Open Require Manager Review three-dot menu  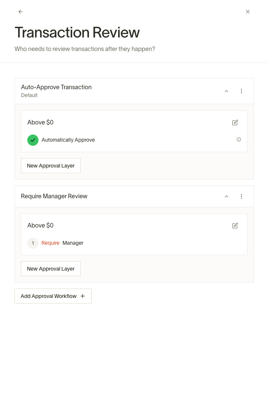coord(241,196)
